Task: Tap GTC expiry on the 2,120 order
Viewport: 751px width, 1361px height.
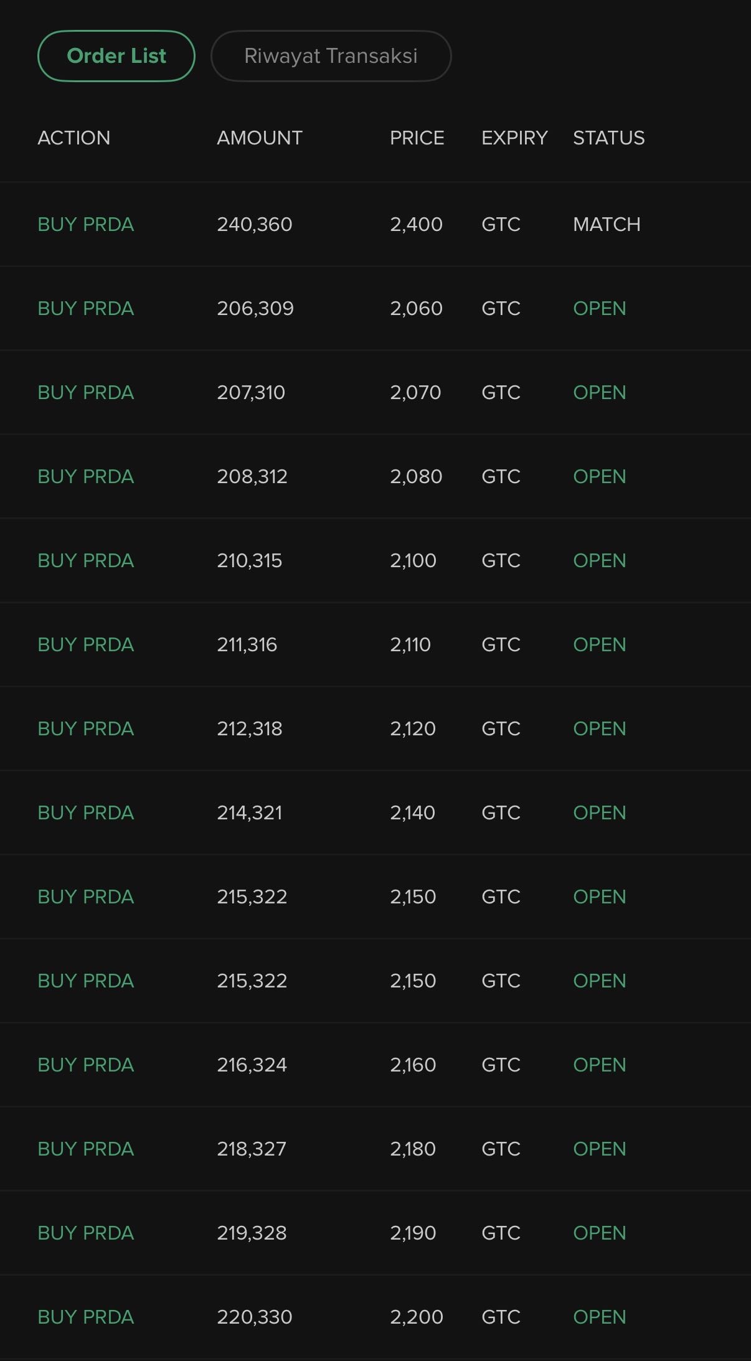Action: pyautogui.click(x=501, y=728)
